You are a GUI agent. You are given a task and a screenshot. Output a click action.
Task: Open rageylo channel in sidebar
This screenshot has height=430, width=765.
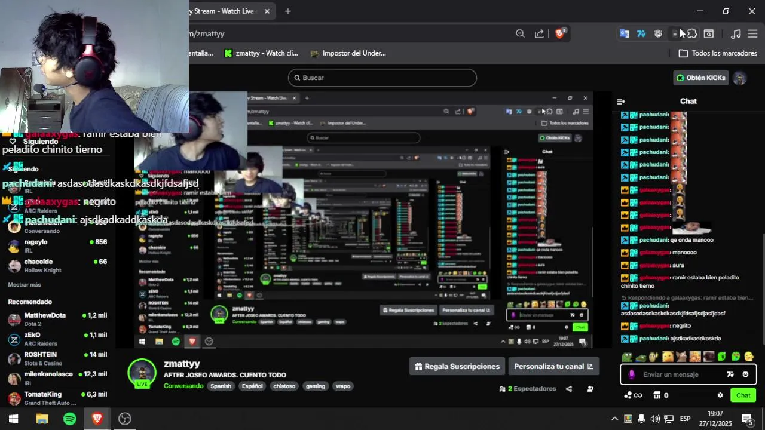coord(57,245)
